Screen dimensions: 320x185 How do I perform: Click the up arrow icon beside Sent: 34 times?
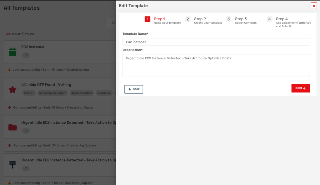pyautogui.click(x=9, y=145)
